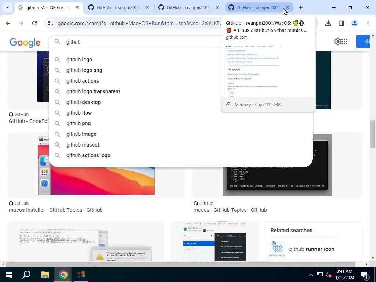Choose suggestion github actions logo

tap(88, 155)
